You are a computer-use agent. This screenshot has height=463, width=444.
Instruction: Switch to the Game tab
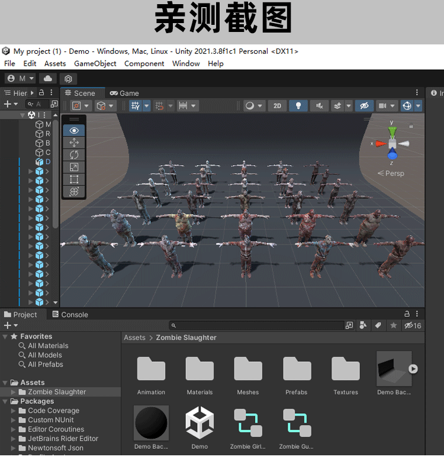pyautogui.click(x=124, y=93)
